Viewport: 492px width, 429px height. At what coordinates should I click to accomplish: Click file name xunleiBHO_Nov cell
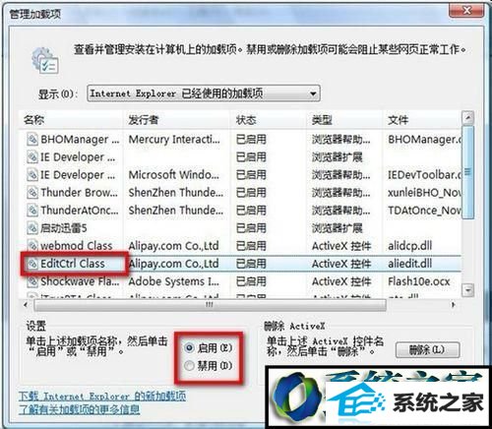(x=425, y=193)
